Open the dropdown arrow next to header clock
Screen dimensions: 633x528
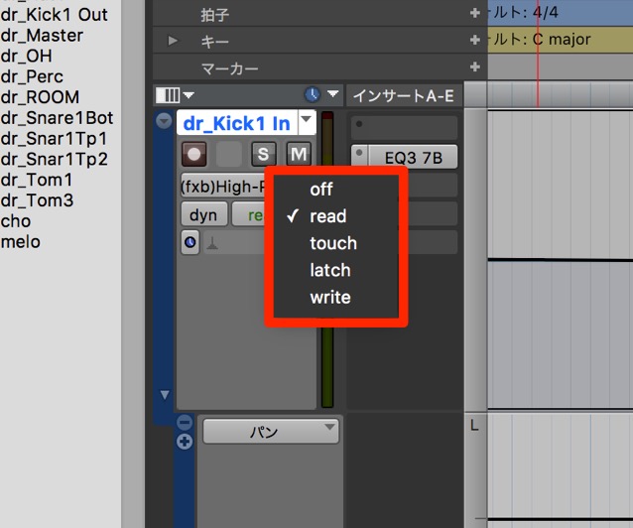[332, 94]
